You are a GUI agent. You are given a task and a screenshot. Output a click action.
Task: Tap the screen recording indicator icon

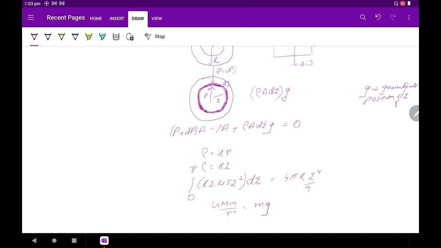[x=402, y=3]
